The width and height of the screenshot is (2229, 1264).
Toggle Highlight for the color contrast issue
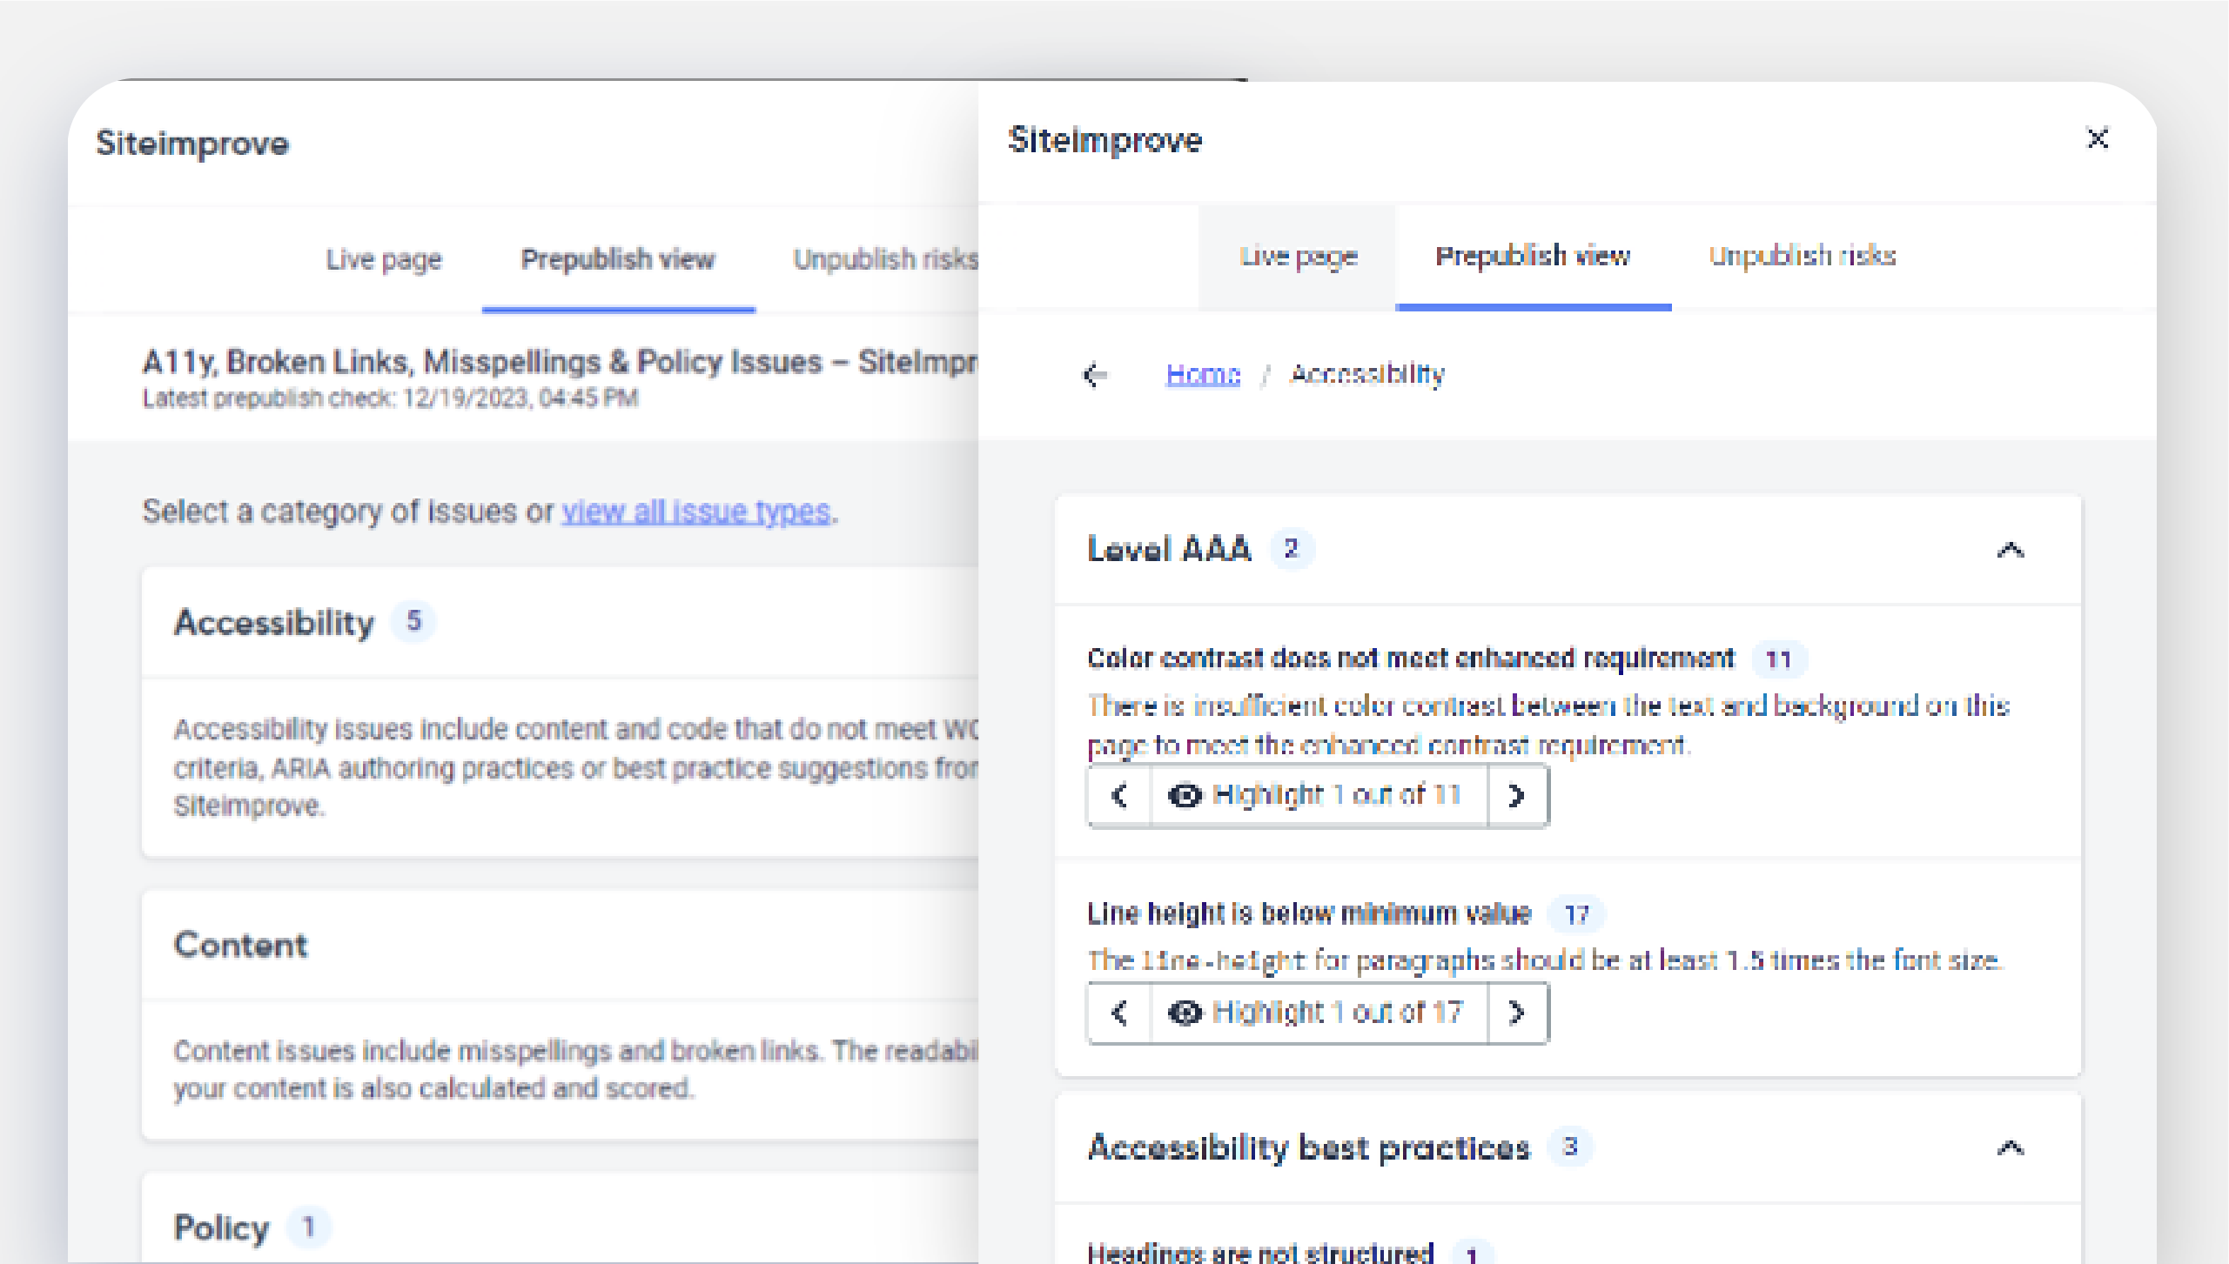pos(1316,794)
